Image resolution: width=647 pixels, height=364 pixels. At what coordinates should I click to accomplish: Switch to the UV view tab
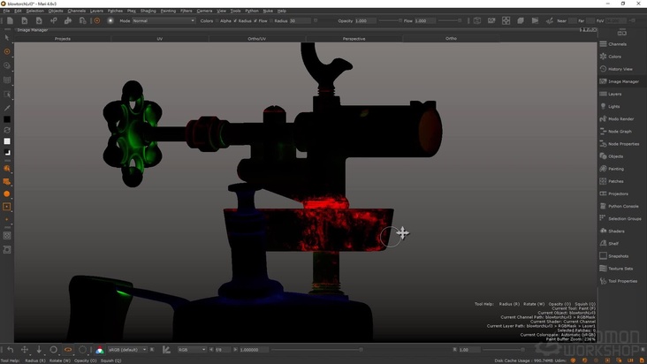(159, 38)
